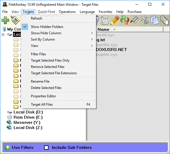Click the Use Filters button label
Viewport: 170px width, 154px height.
[23, 147]
